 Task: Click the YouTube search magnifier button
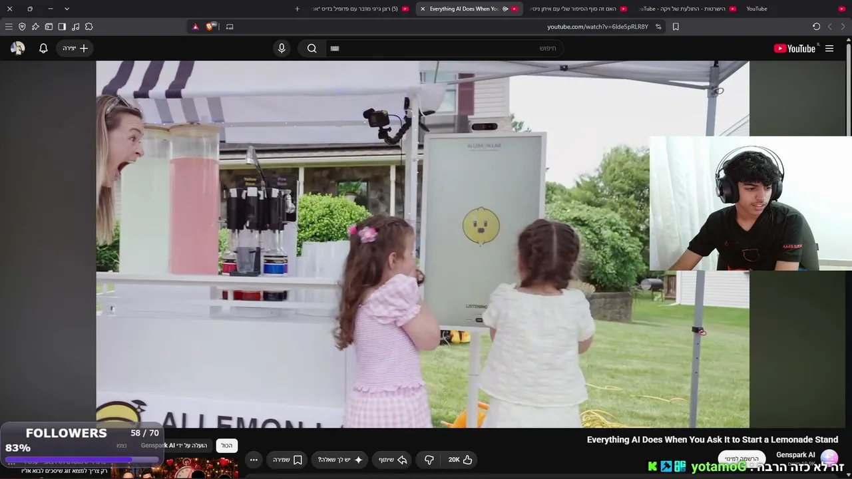(312, 49)
